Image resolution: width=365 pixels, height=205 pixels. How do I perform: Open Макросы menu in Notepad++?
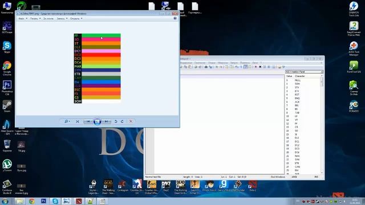click(x=223, y=63)
